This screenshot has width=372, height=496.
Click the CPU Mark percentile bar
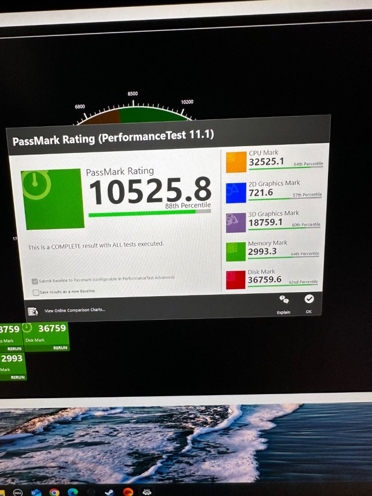[x=286, y=168]
